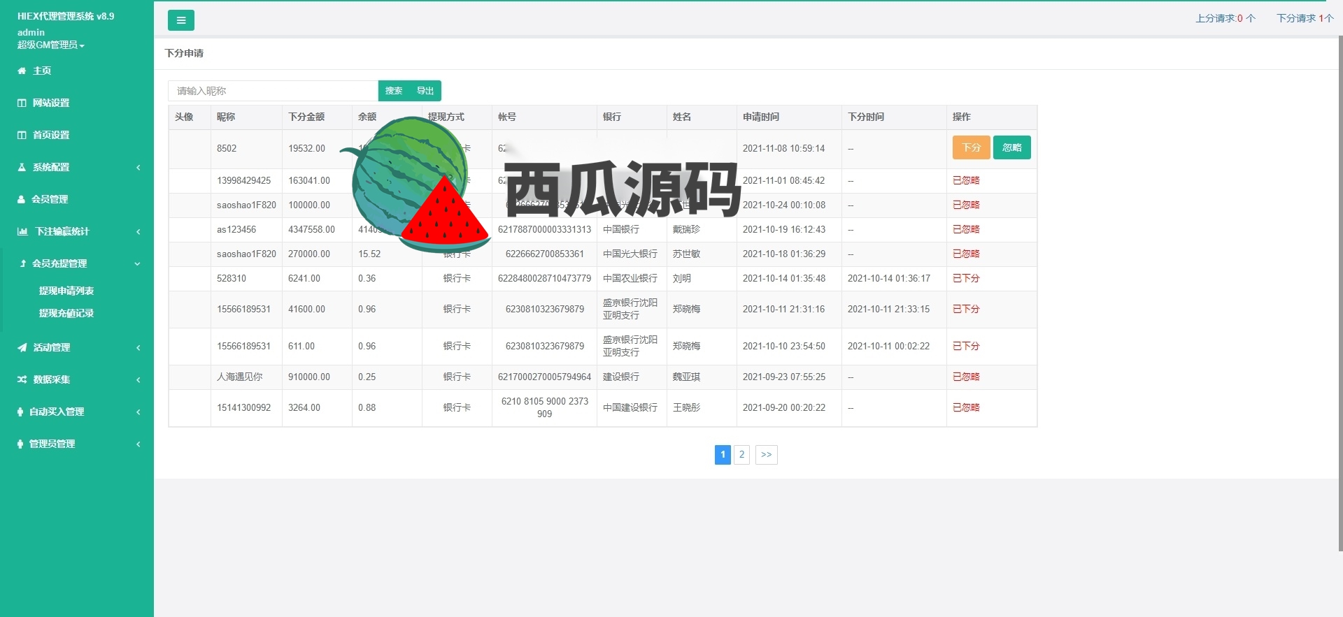Click nickname 15141300992 in table
This screenshot has height=617, width=1343.
point(243,407)
